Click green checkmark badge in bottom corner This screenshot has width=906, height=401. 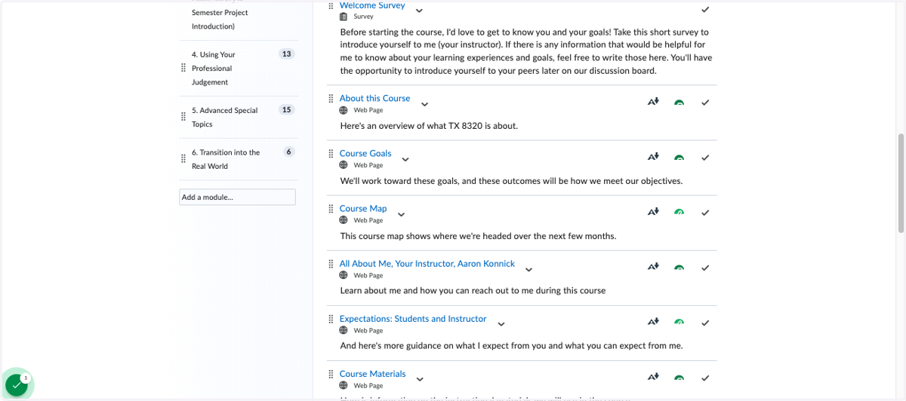tap(17, 384)
